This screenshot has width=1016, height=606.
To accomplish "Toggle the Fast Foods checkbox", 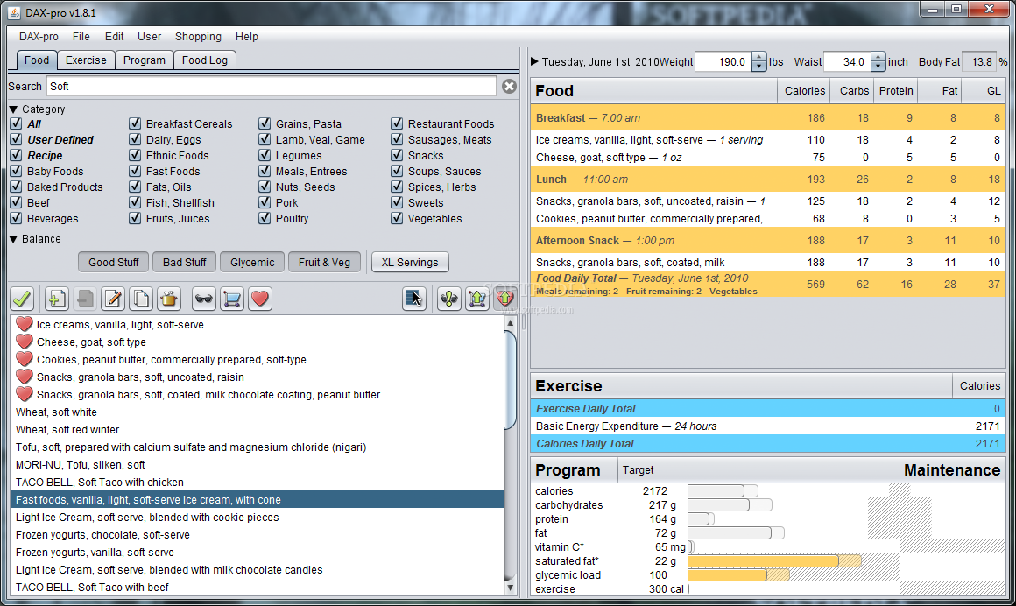I will coord(135,171).
